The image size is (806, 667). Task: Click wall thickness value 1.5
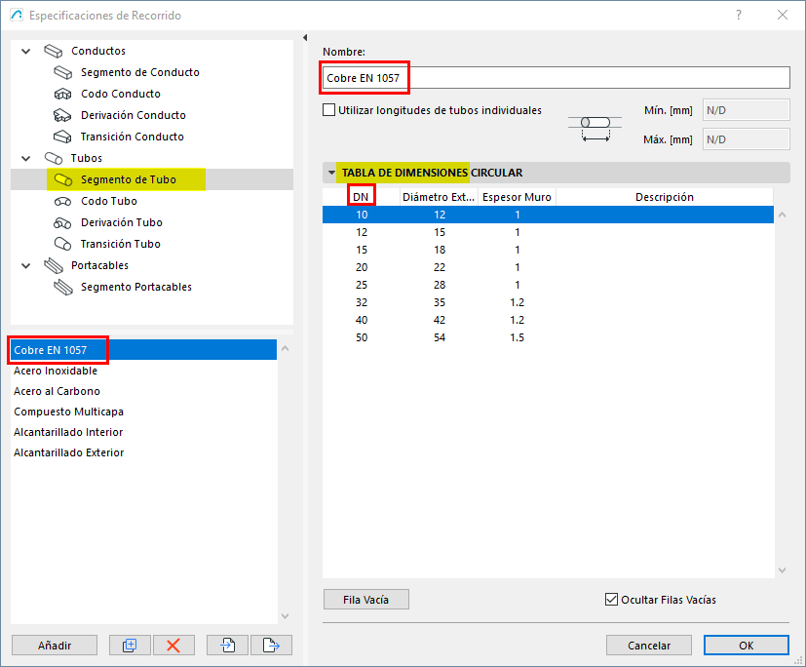(517, 337)
